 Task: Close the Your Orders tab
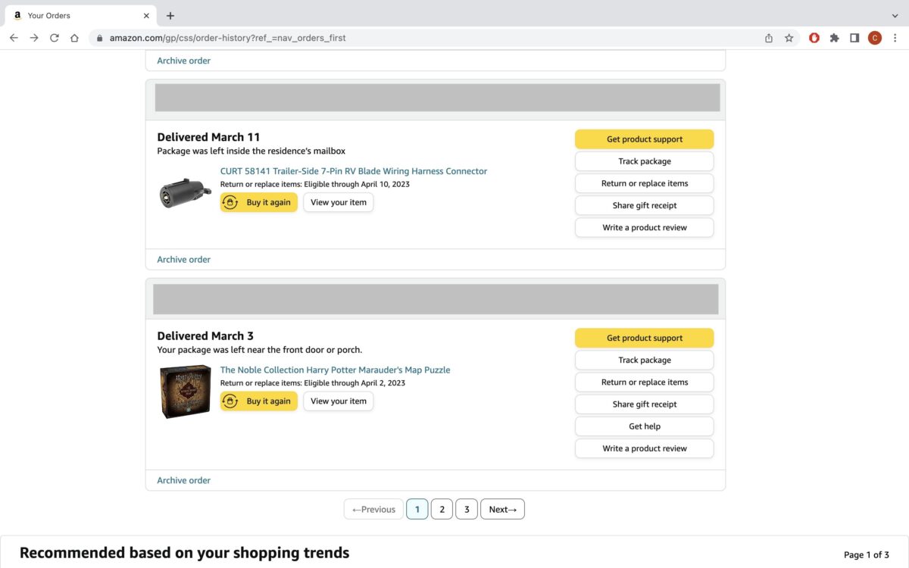click(x=146, y=15)
